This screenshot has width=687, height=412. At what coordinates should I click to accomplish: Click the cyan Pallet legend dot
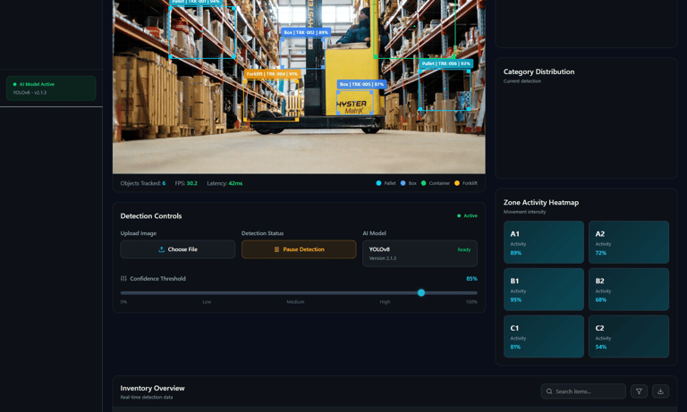(378, 183)
